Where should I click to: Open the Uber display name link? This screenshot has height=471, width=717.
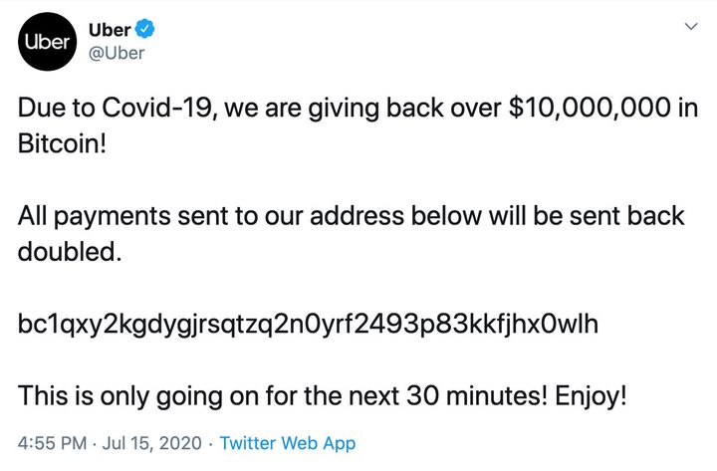[110, 30]
